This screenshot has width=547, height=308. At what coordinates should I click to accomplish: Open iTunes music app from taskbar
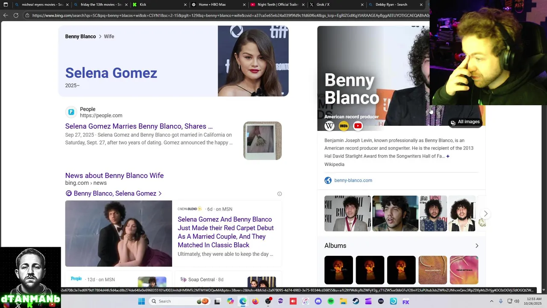pyautogui.click(x=306, y=301)
